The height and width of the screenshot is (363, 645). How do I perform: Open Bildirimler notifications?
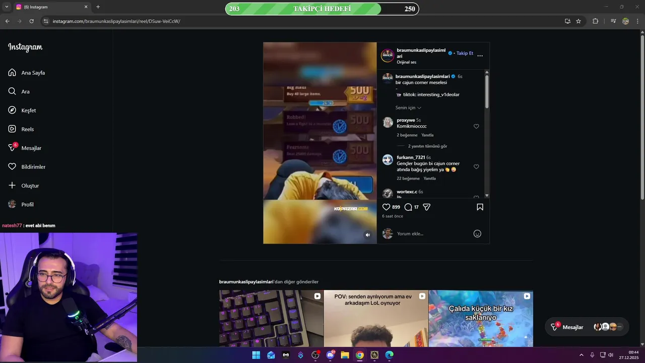27,167
